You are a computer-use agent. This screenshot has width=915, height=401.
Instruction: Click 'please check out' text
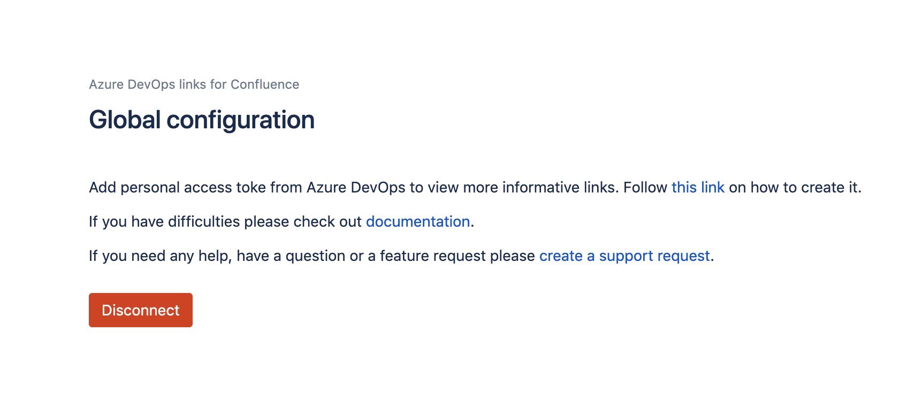pyautogui.click(x=303, y=222)
